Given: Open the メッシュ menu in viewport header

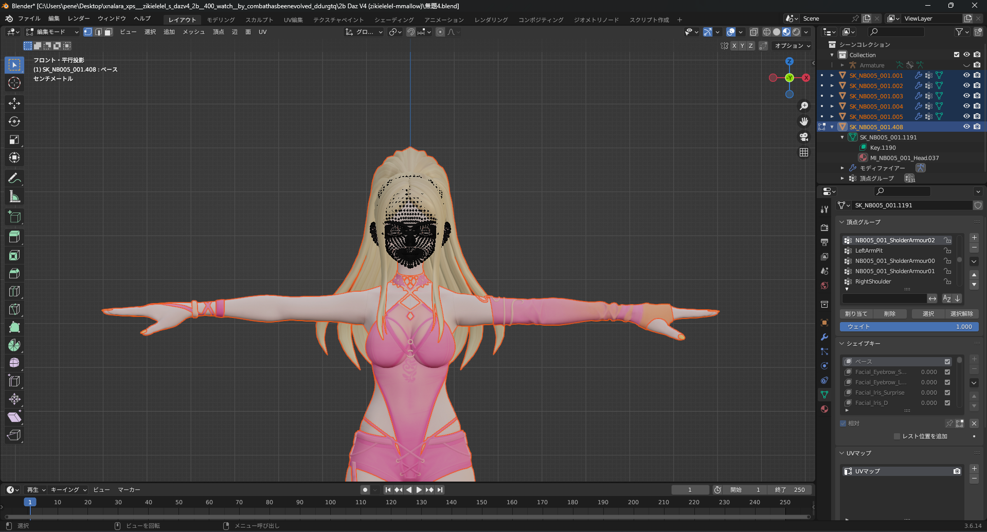Looking at the screenshot, I should tap(193, 32).
